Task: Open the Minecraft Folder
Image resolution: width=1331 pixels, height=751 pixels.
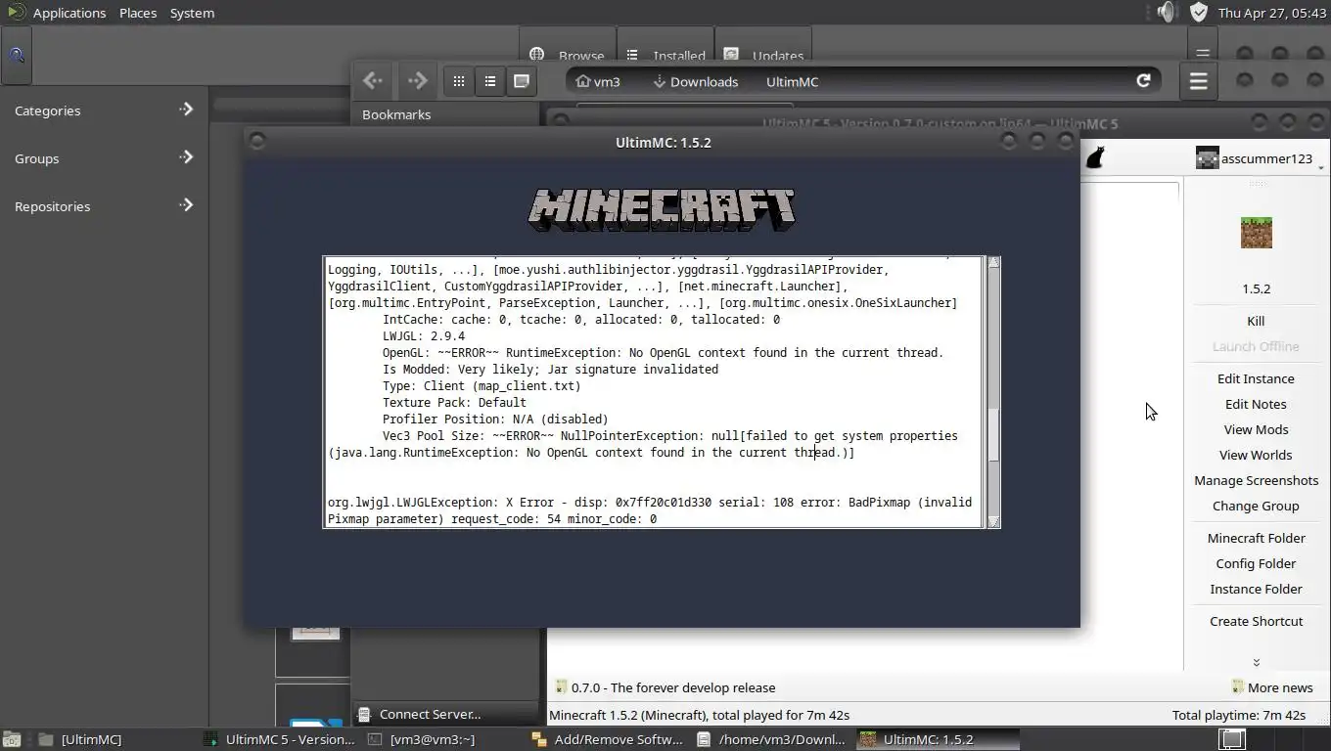Action: coord(1256,538)
